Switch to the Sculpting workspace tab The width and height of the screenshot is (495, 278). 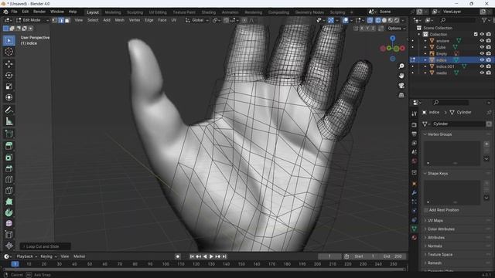point(135,12)
